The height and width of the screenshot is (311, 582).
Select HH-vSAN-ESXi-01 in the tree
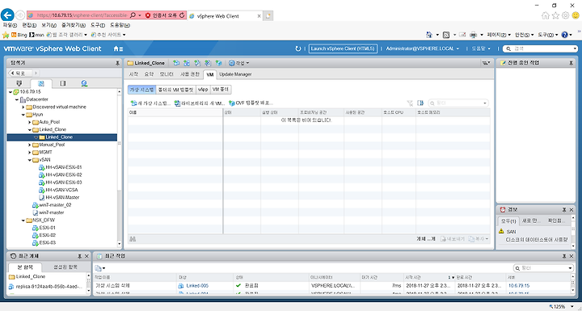click(60, 167)
